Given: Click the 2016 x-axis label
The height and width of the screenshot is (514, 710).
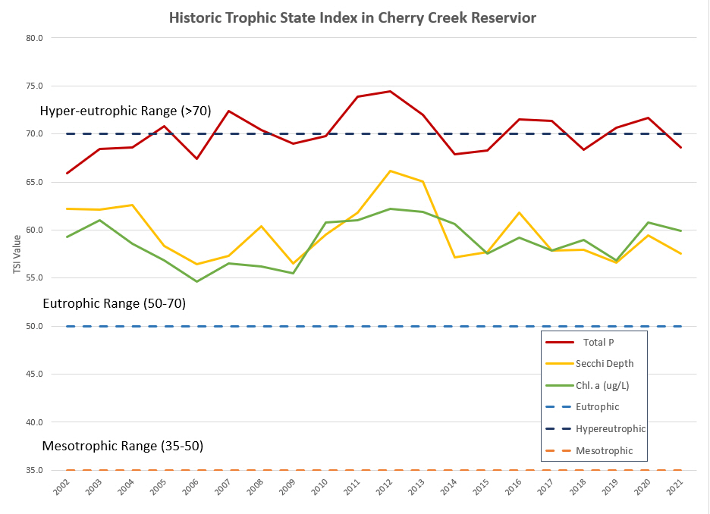Looking at the screenshot, I should pyautogui.click(x=514, y=487).
